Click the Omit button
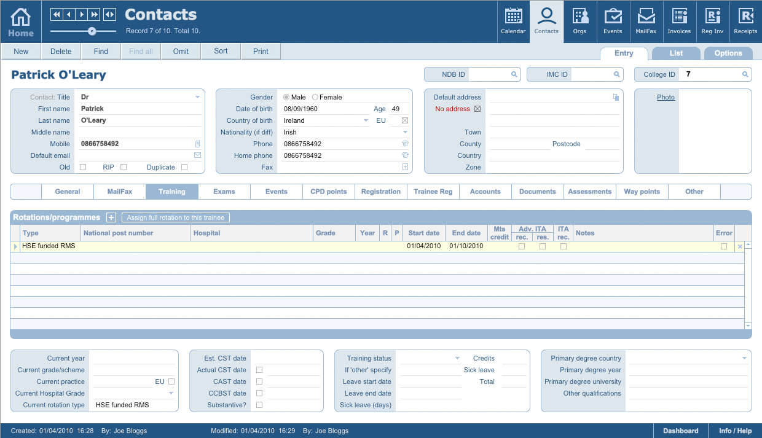Viewport: 762px width, 438px height. pos(181,52)
